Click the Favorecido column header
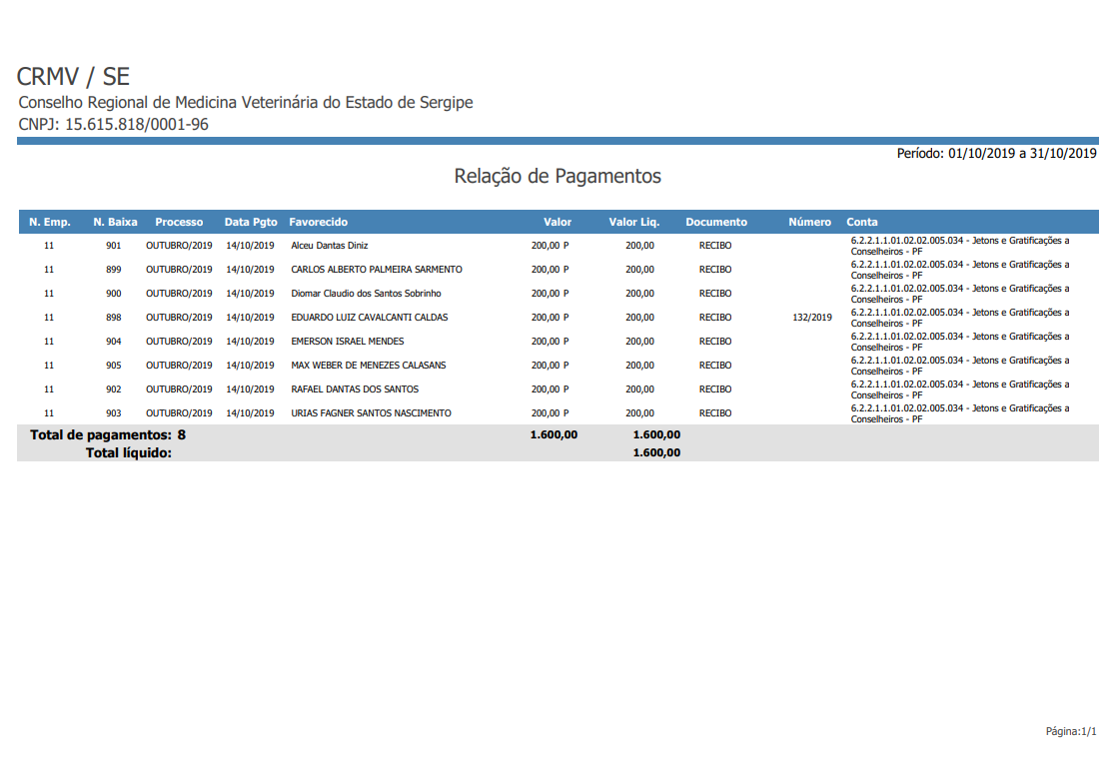 pos(318,222)
